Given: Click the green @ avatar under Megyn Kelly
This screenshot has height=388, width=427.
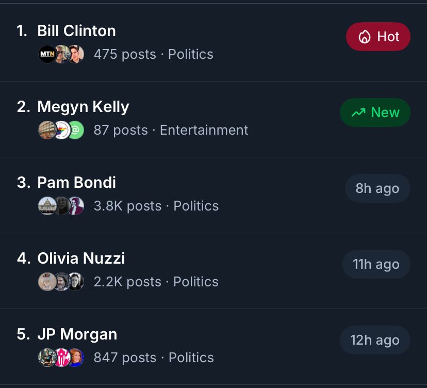Looking at the screenshot, I should pos(76,130).
